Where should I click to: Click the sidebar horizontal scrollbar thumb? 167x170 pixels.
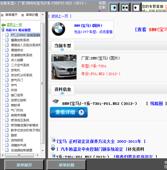(x=19, y=155)
